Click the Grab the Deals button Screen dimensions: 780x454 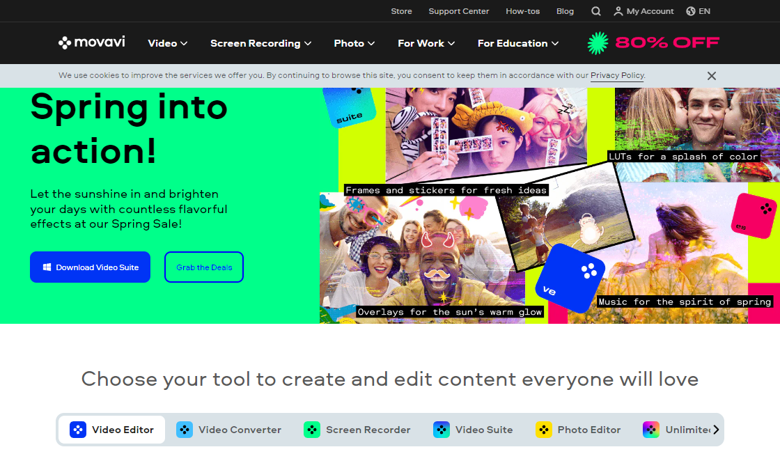204,267
